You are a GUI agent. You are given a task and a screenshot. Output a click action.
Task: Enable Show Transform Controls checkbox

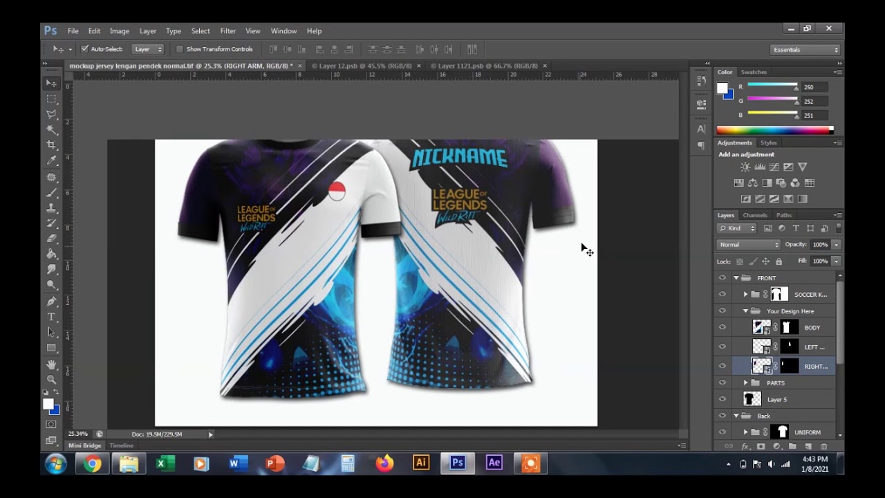pos(180,49)
